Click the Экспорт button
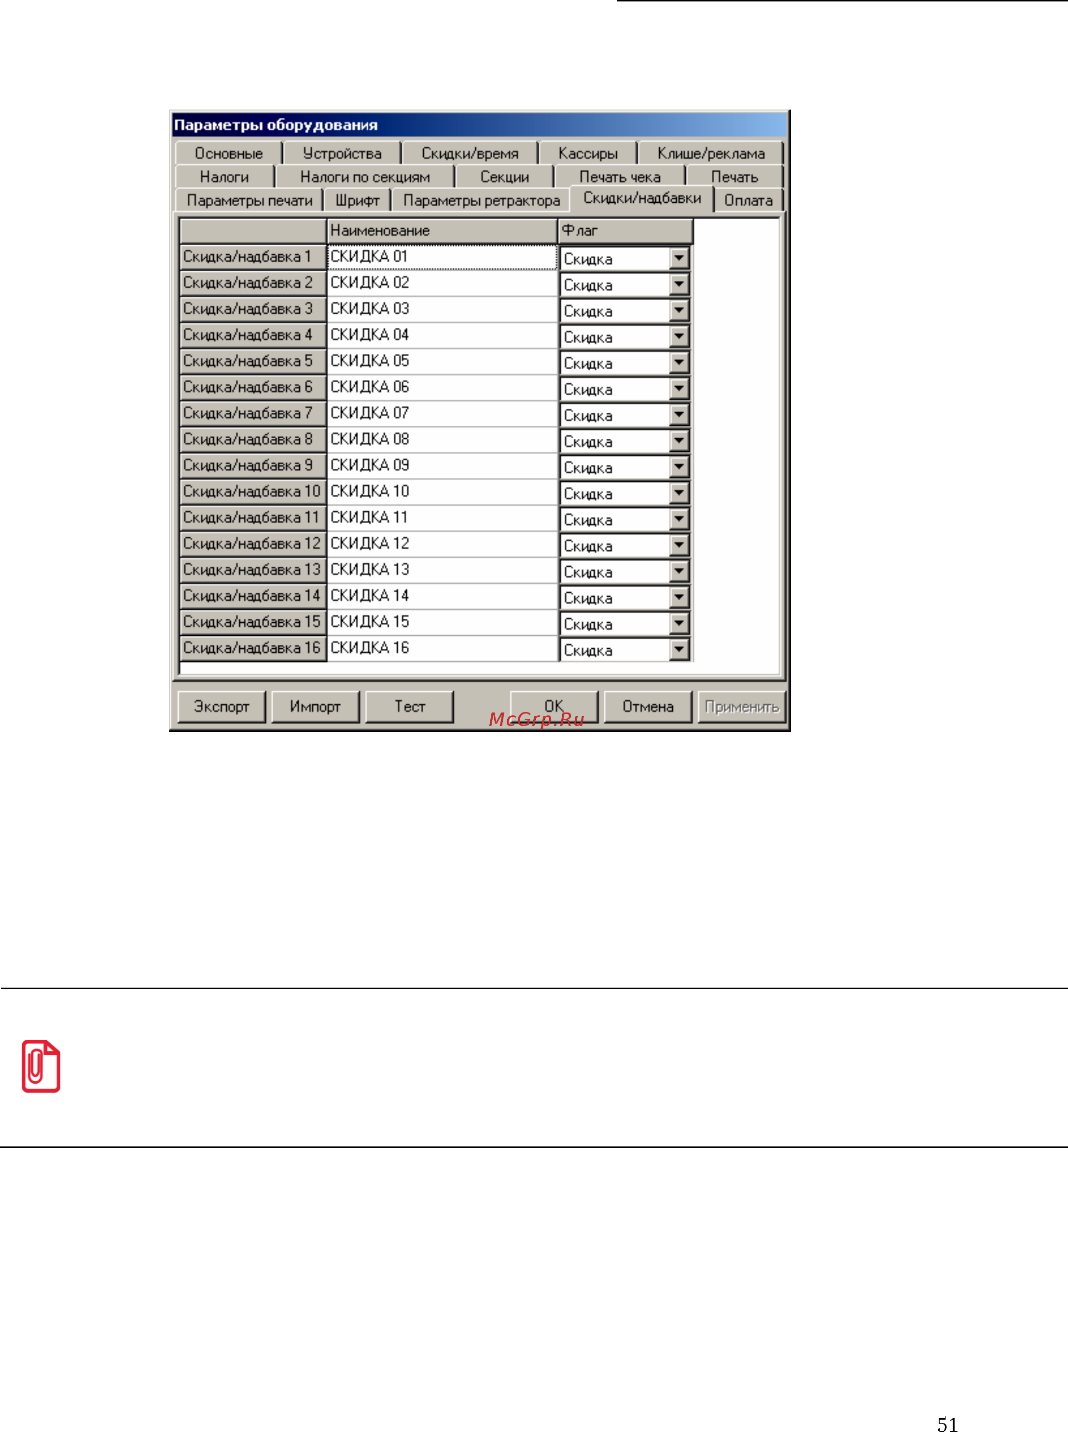Viewport: 1068px width, 1438px height. [222, 706]
